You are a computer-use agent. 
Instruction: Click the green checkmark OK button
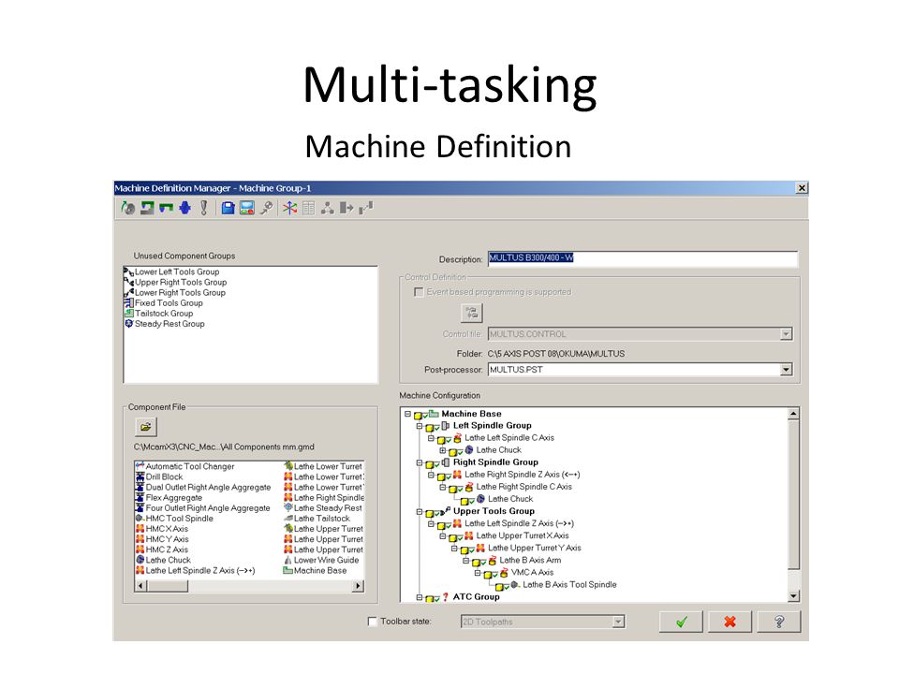(681, 622)
